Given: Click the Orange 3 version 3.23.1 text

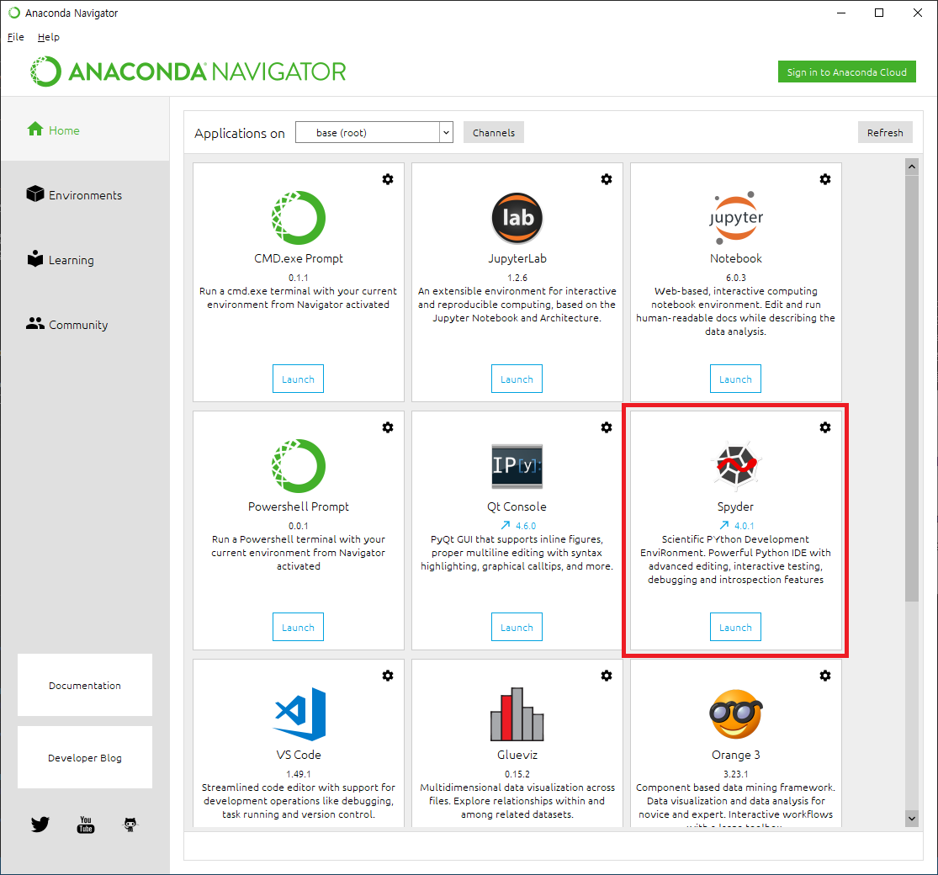Looking at the screenshot, I should point(736,774).
